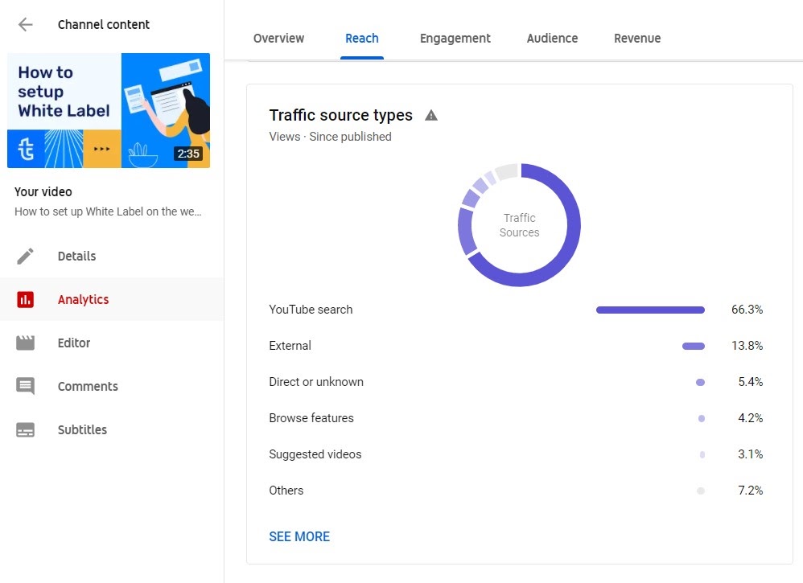This screenshot has height=583, width=803.
Task: Click the YouTube search progress bar
Action: (x=650, y=310)
